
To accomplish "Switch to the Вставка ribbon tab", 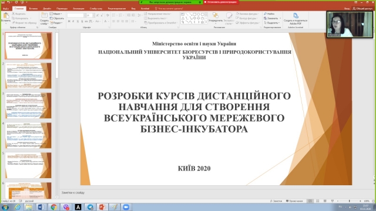I will [33, 9].
